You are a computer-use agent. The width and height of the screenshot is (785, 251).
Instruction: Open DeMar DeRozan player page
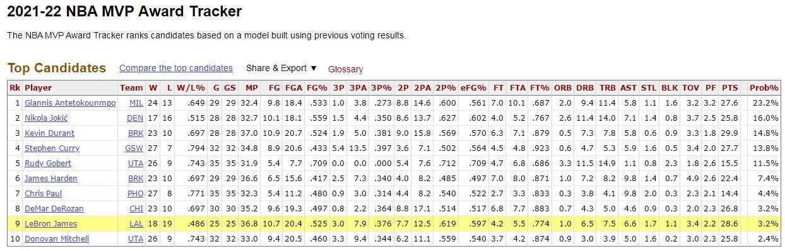coord(54,209)
